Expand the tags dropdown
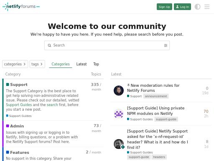 pos(37,64)
